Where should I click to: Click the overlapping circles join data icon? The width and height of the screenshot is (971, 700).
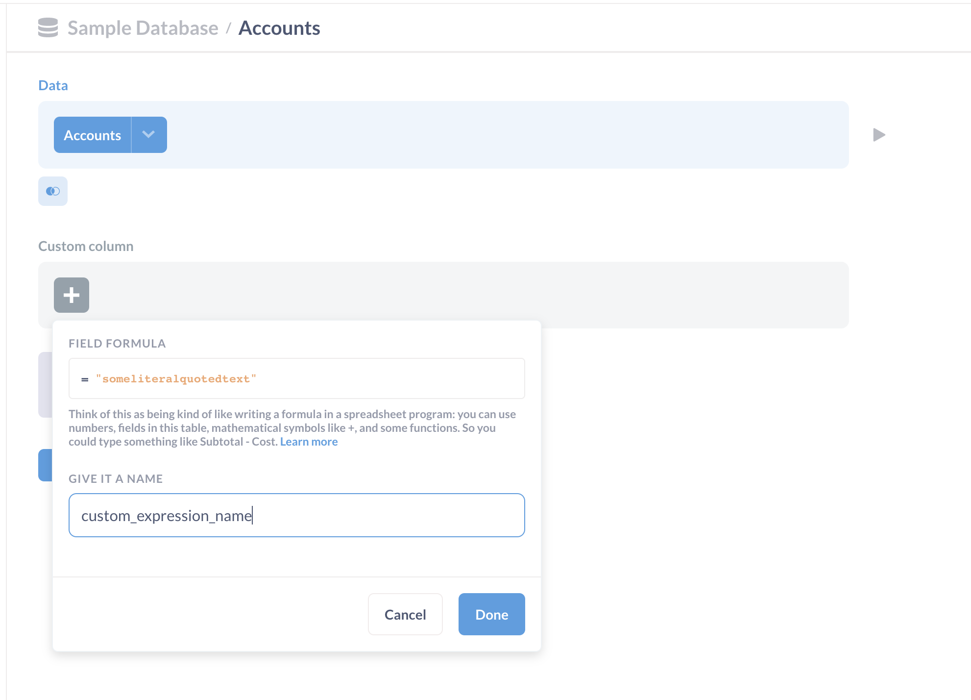pyautogui.click(x=52, y=191)
